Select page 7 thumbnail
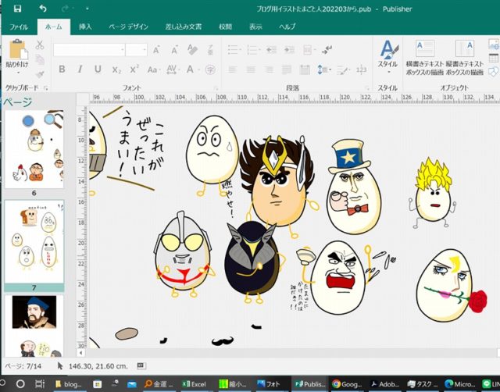The image size is (500, 392). point(34,241)
